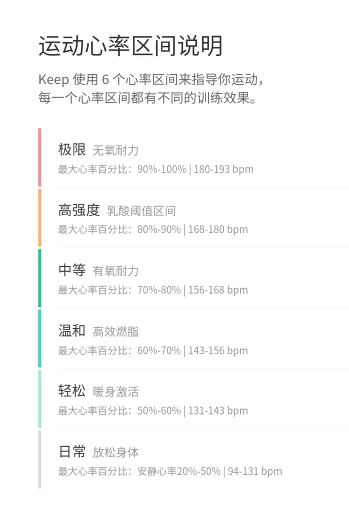
Task: Select the 中等 zone title
Action: [72, 270]
